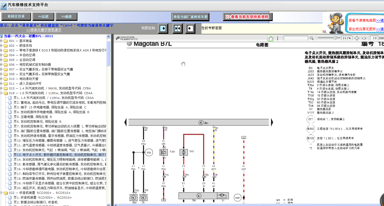Click the folder icon for 010 电动滑动天窗
Image resolution: width=384 pixels, height=206 pixels.
[6, 79]
